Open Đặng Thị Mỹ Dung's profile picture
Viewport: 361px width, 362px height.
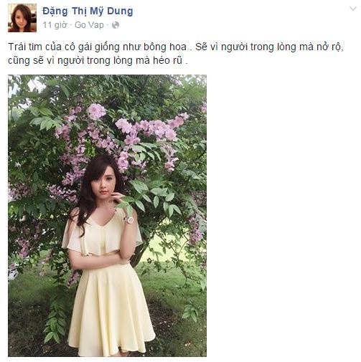(x=22, y=18)
